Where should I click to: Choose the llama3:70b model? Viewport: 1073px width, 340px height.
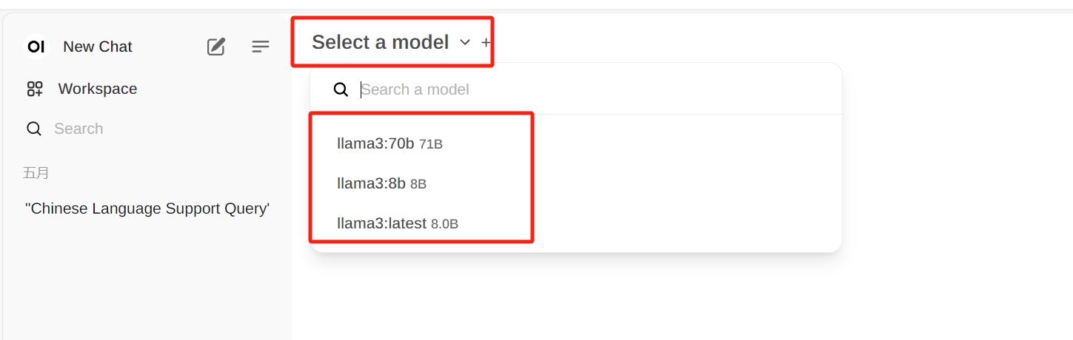point(375,143)
